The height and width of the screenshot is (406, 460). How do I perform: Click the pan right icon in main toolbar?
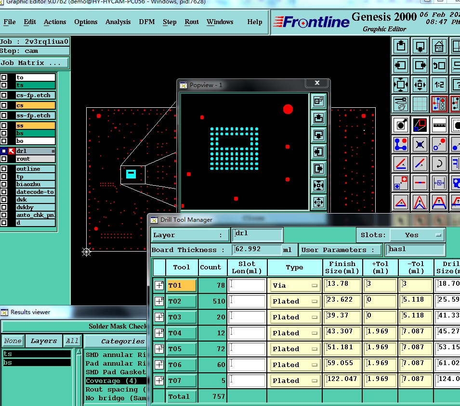420,65
